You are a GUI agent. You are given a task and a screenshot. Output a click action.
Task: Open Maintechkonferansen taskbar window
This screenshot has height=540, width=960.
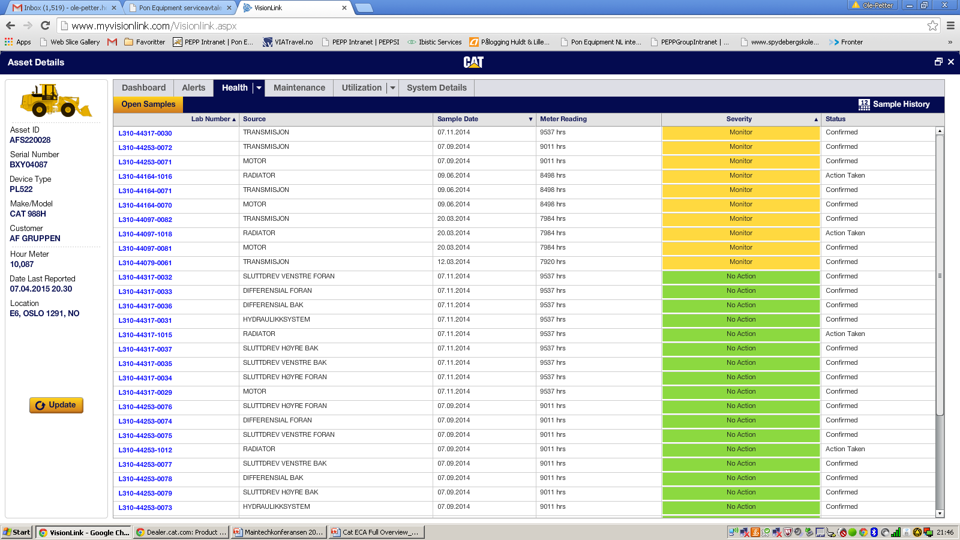[278, 532]
